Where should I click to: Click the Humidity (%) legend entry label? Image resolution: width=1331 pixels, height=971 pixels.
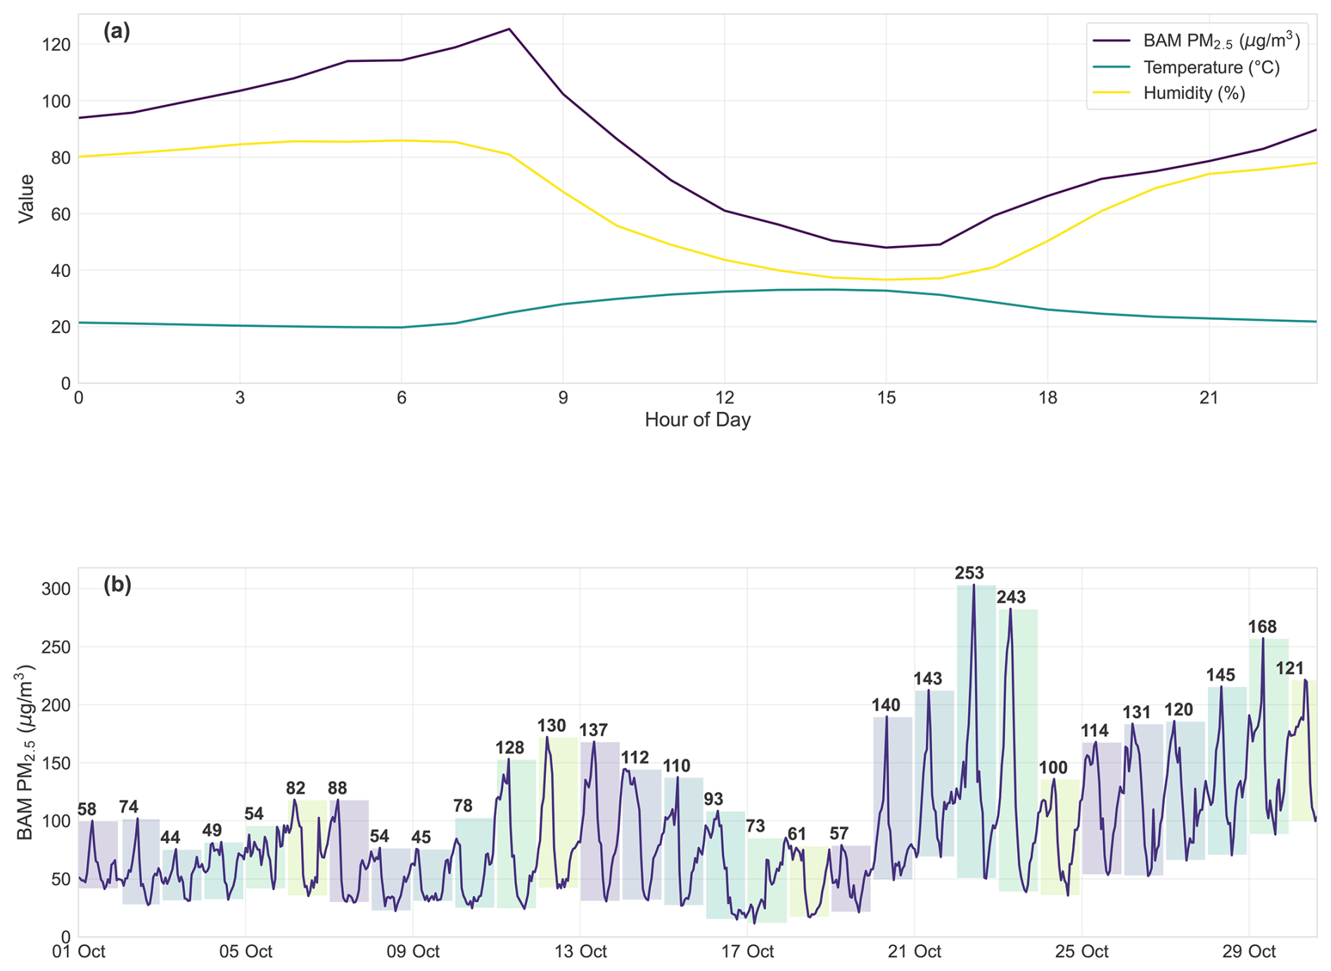point(1194,94)
